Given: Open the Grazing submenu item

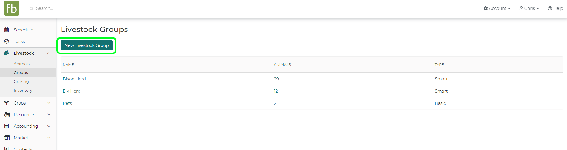Looking at the screenshot, I should pos(21,82).
